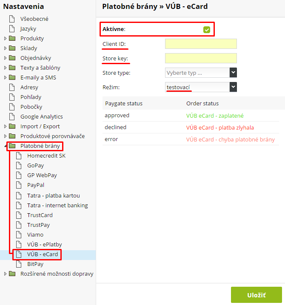Open VÚB eCard - chyba platobnej brány status
The height and width of the screenshot is (305, 285).
point(231,139)
